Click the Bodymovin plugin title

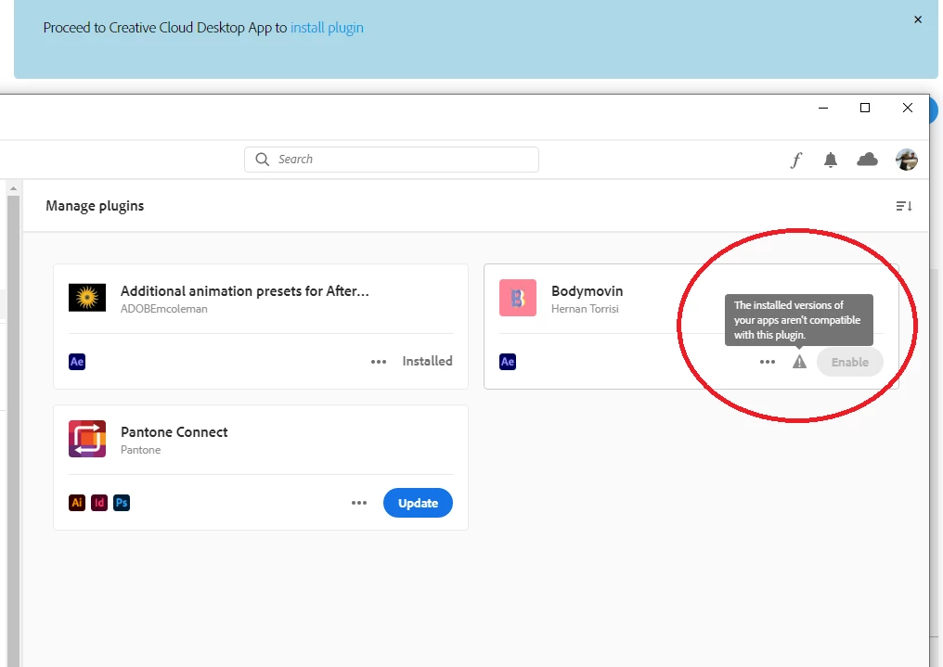pos(587,291)
